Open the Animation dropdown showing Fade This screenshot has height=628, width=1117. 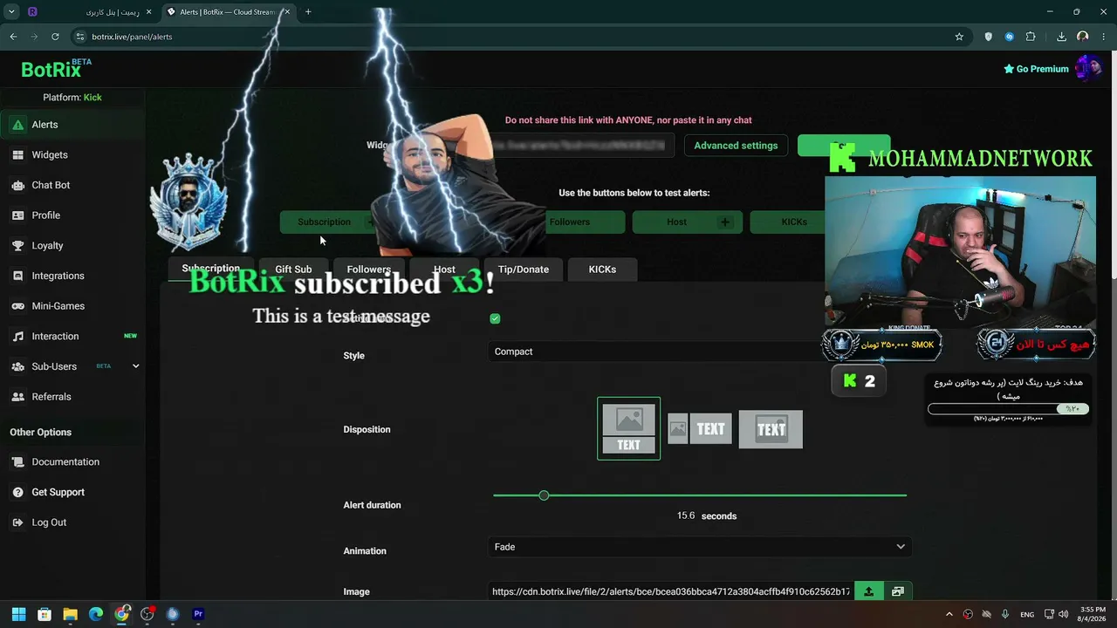[700, 547]
